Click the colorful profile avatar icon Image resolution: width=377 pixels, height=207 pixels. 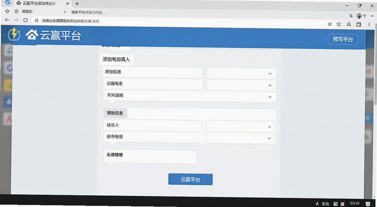point(359,16)
